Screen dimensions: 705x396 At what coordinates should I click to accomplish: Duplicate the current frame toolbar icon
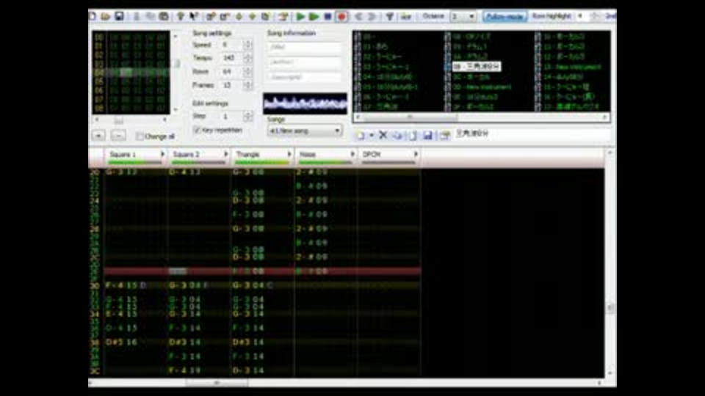coord(266,17)
